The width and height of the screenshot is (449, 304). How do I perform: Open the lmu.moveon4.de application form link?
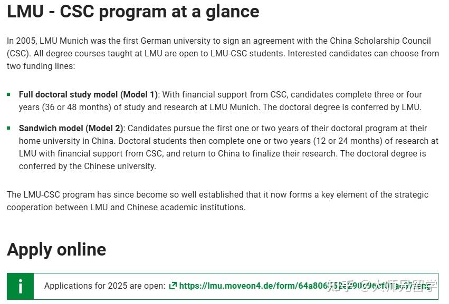click(264, 286)
